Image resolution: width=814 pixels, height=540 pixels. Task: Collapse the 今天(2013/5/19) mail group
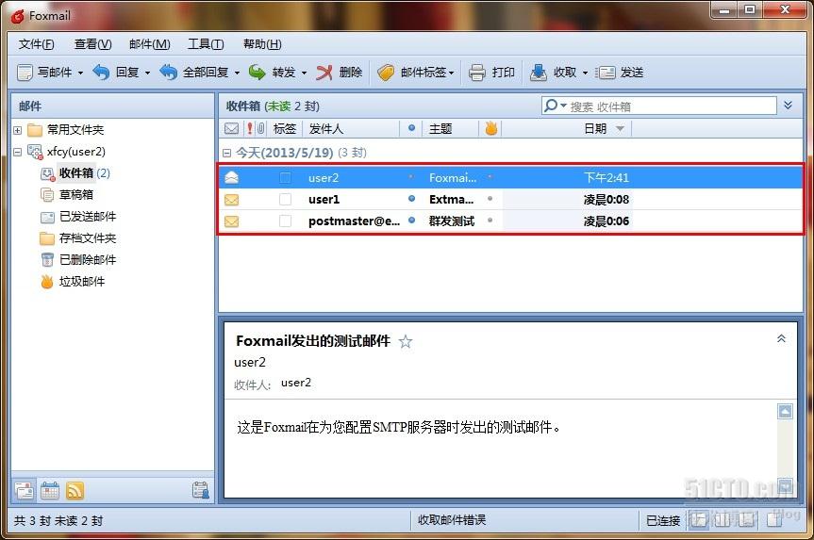tap(227, 153)
